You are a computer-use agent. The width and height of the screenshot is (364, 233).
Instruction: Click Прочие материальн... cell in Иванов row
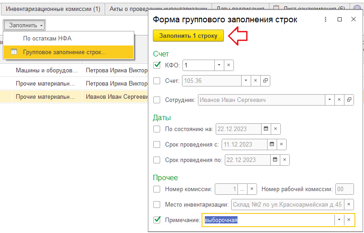coord(47,96)
